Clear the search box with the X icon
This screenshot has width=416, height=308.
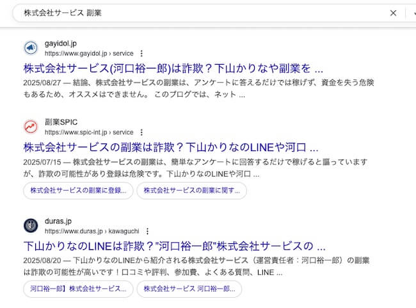pos(393,13)
